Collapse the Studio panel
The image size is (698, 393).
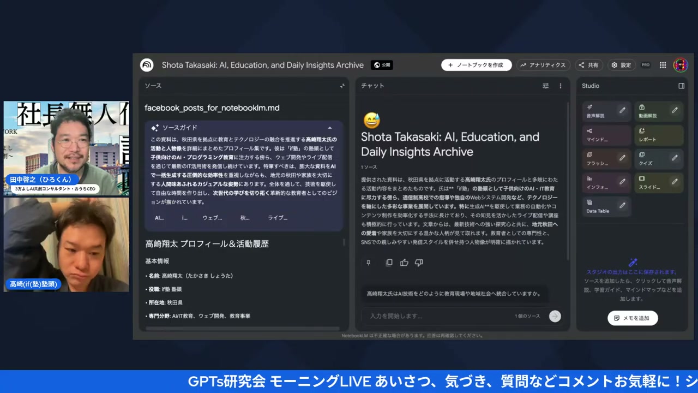click(681, 86)
